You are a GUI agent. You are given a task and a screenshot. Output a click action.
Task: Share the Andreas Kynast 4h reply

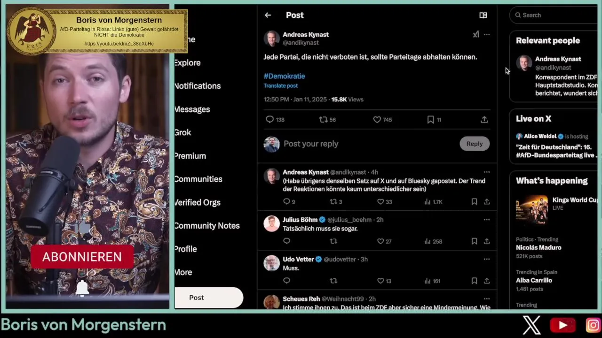tap(487, 202)
